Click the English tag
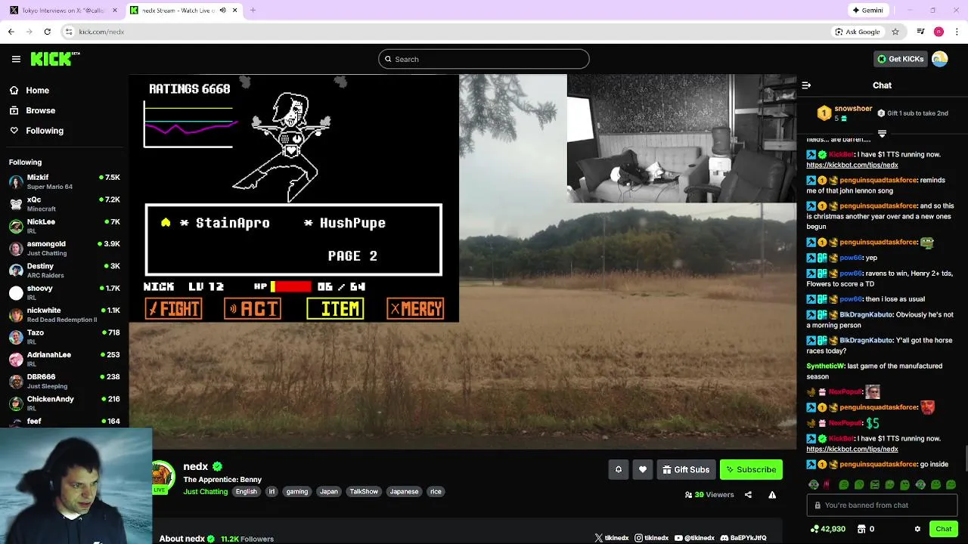The height and width of the screenshot is (544, 968). [x=246, y=492]
